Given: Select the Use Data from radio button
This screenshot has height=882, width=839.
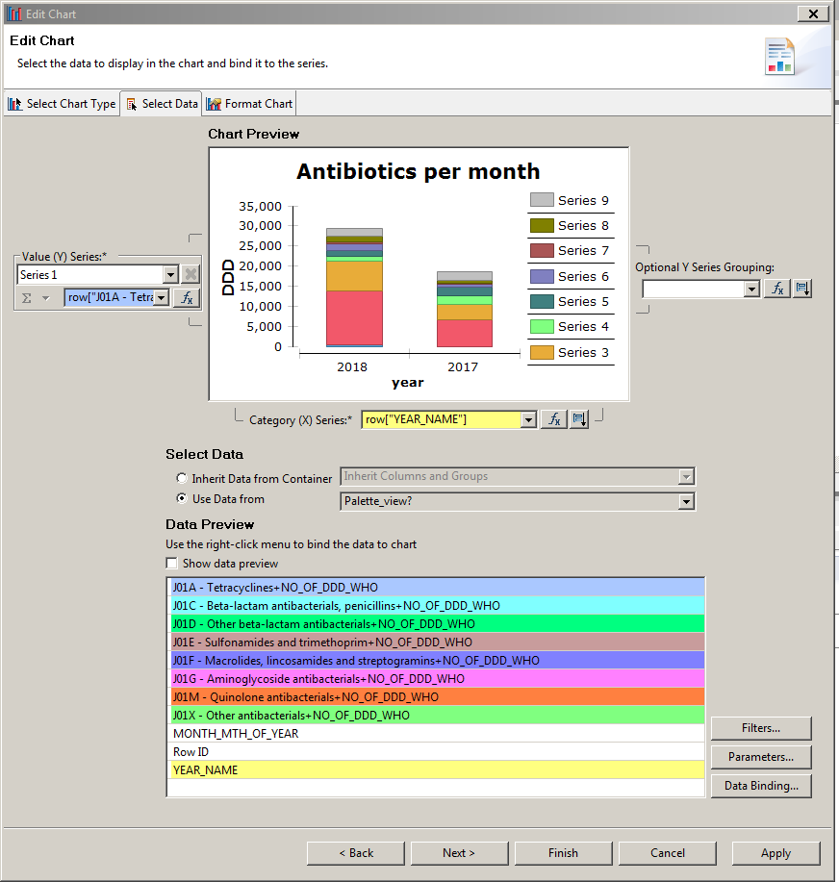Looking at the screenshot, I should pyautogui.click(x=182, y=499).
